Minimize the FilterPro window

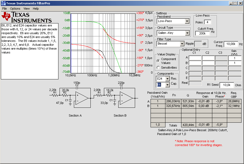click(x=231, y=3)
